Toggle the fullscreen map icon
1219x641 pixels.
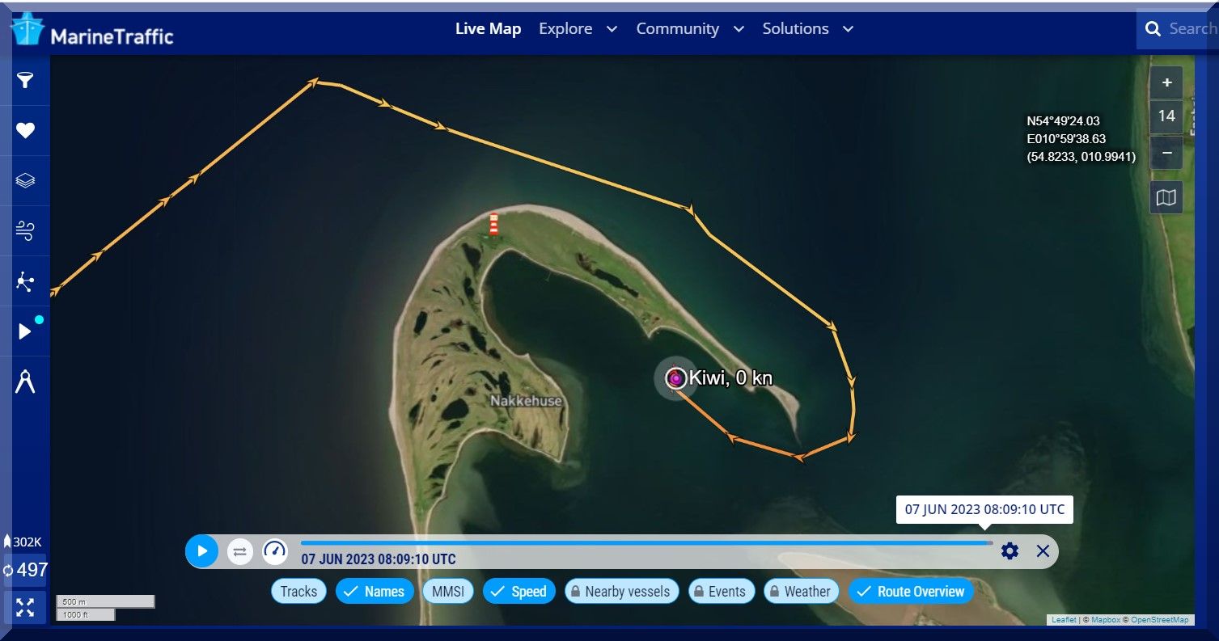[x=25, y=608]
